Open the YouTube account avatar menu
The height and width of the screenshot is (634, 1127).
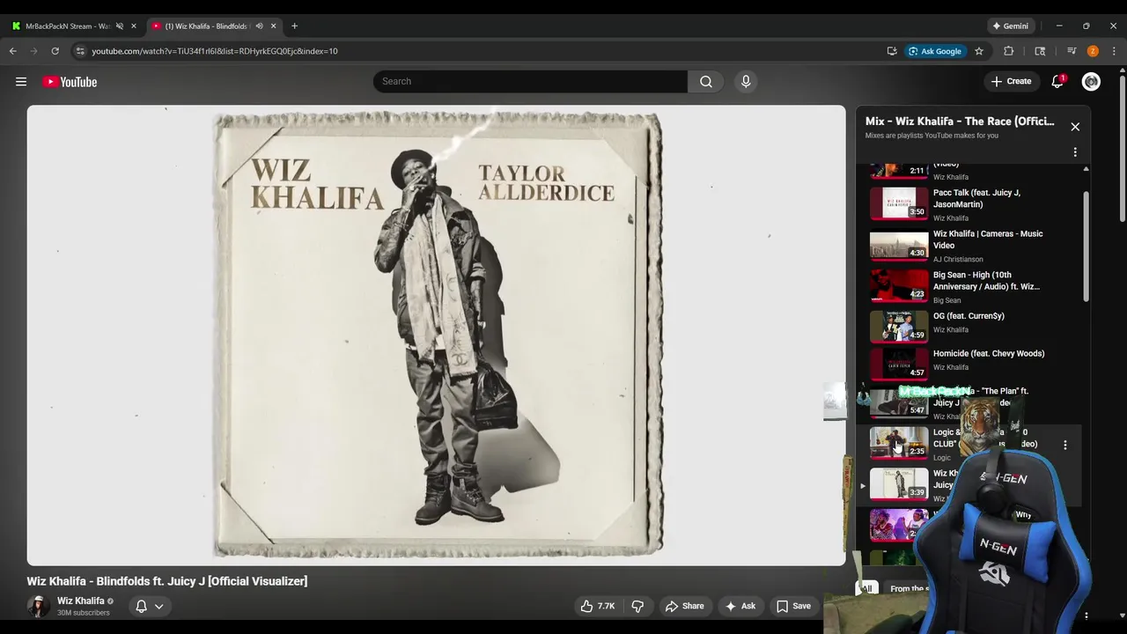click(x=1091, y=81)
